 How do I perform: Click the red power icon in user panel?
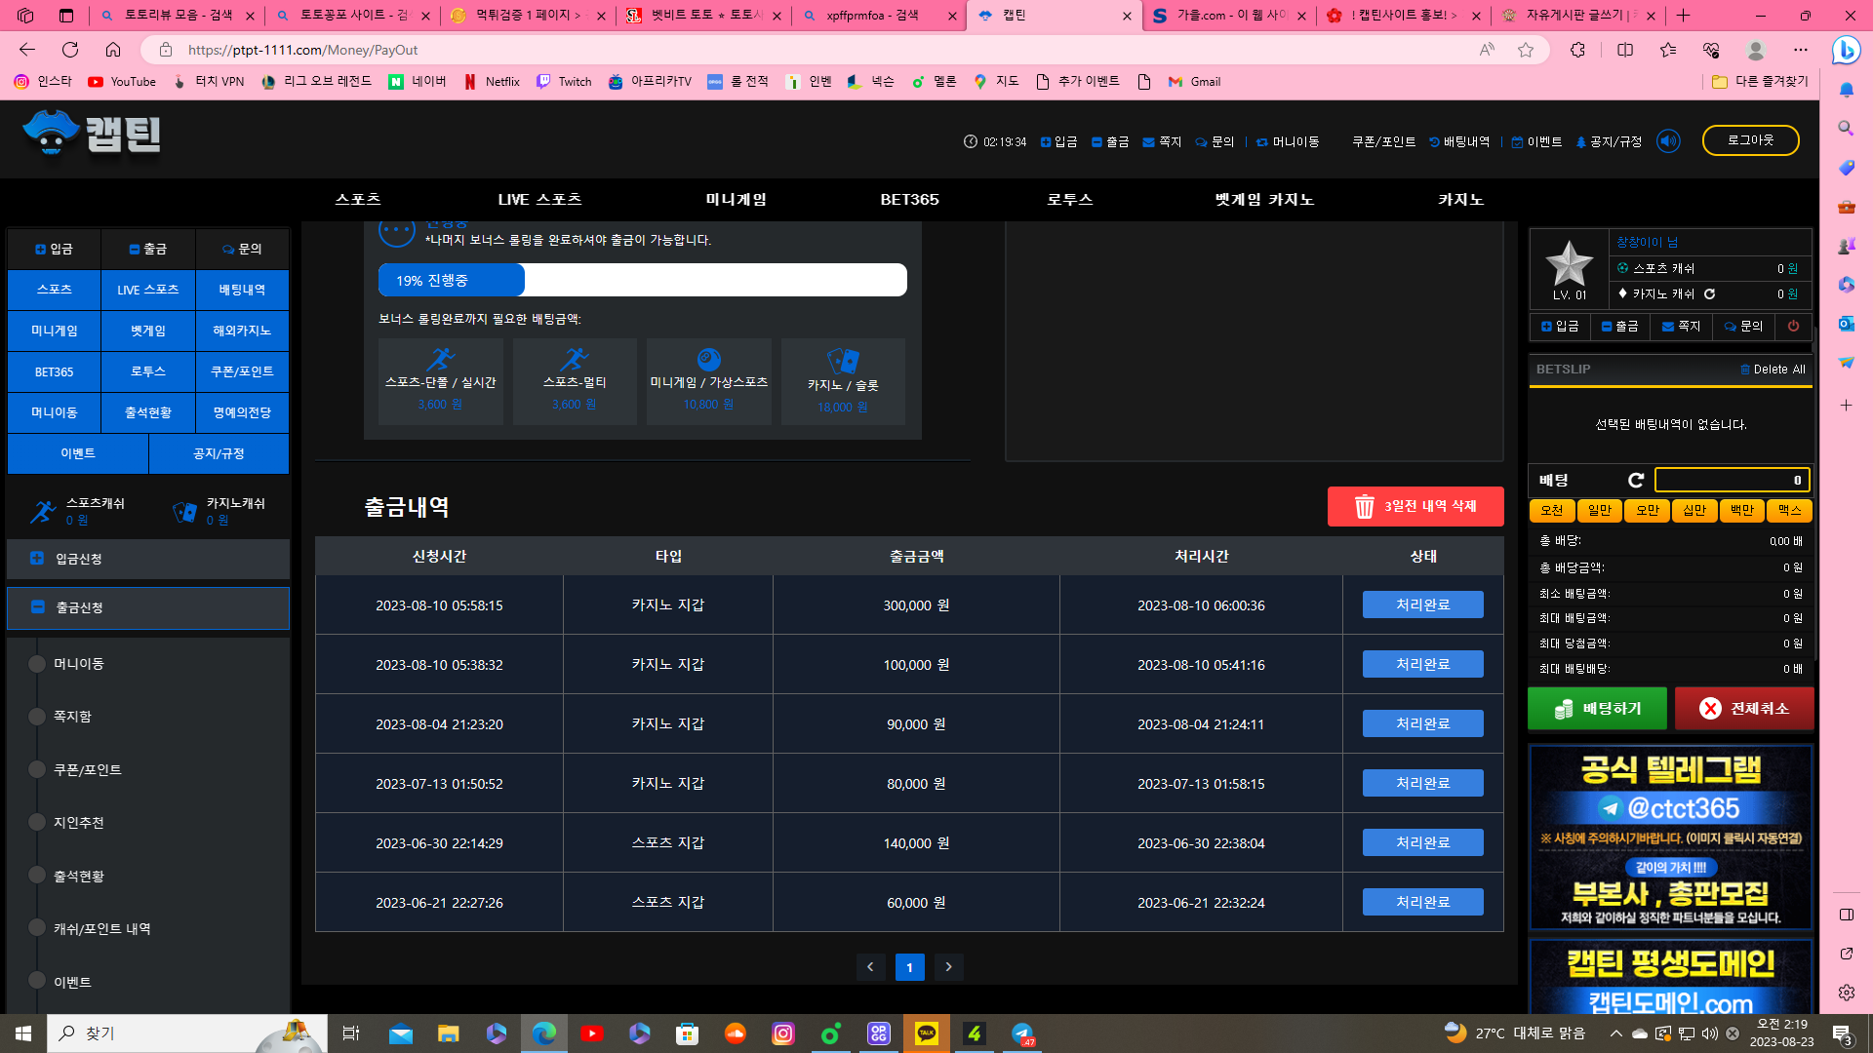[1793, 327]
